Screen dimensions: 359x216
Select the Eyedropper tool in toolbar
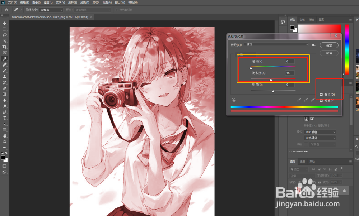pos(5,59)
